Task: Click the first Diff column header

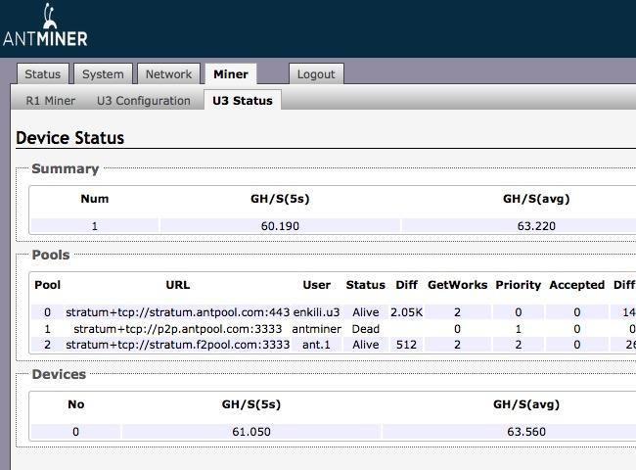Action: point(406,285)
